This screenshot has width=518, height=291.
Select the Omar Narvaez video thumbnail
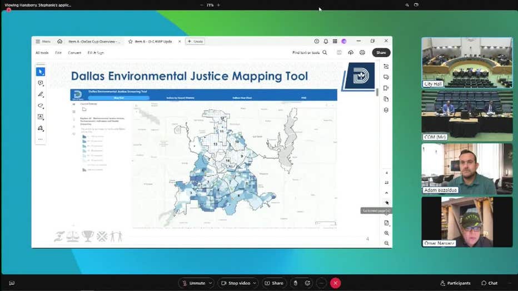(x=467, y=222)
